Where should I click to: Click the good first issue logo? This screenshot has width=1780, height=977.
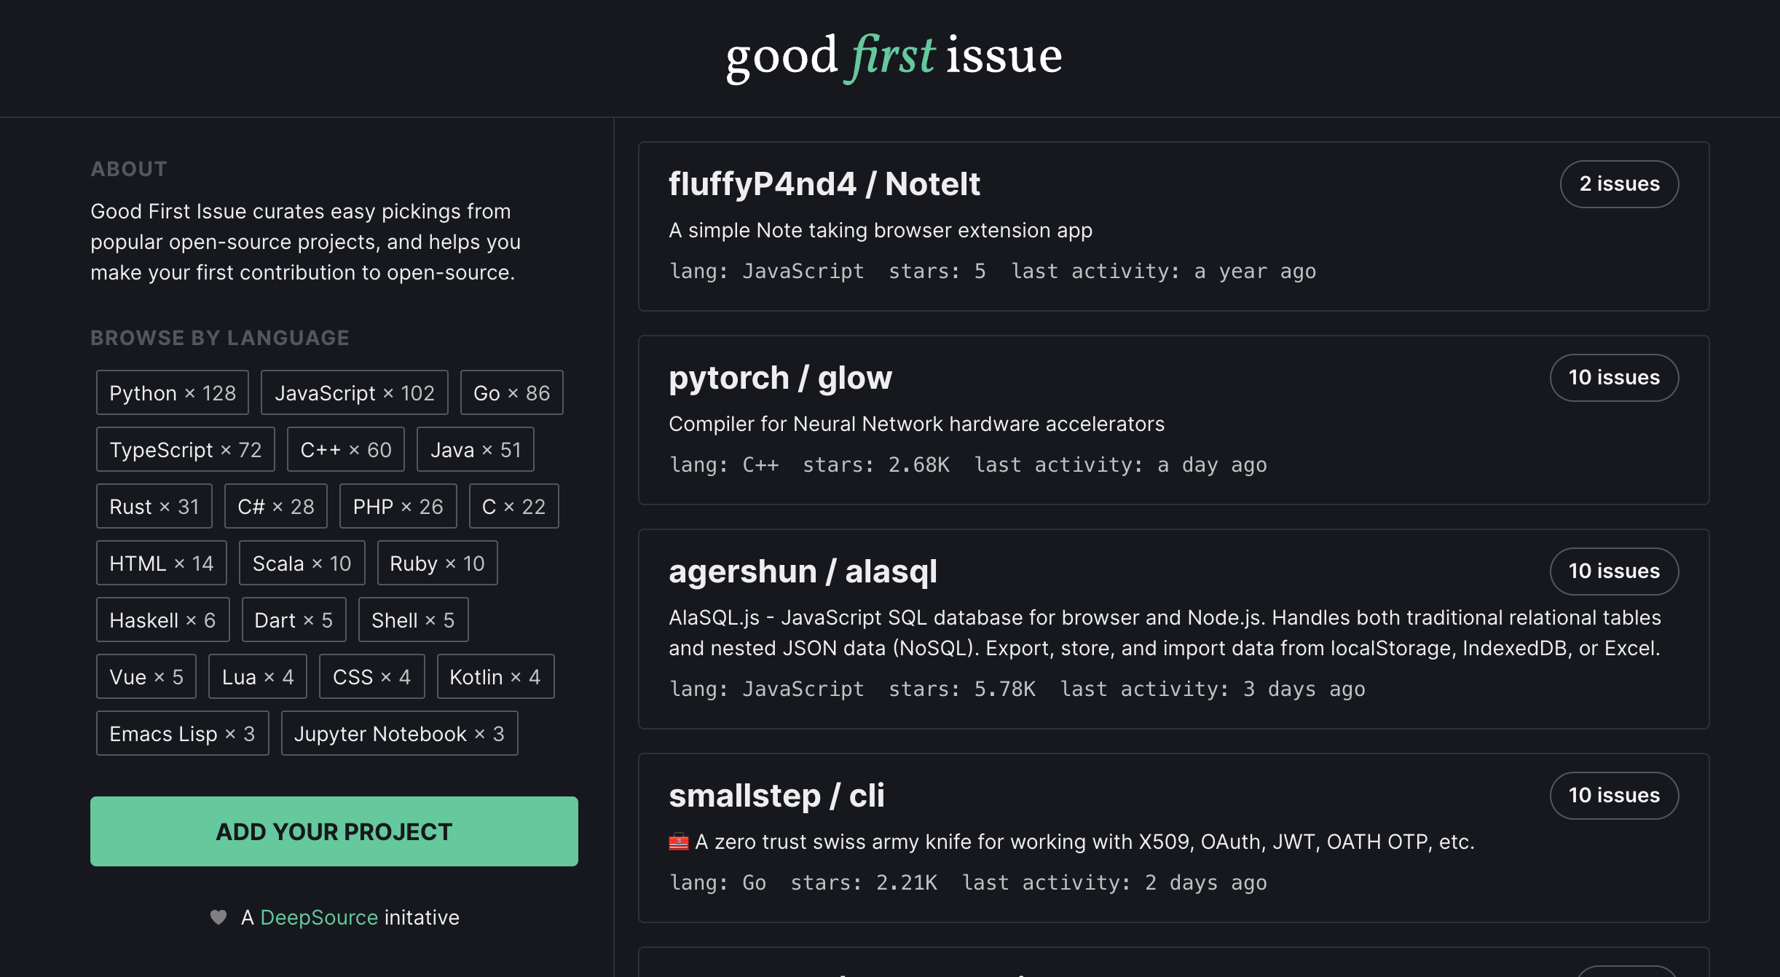point(894,57)
